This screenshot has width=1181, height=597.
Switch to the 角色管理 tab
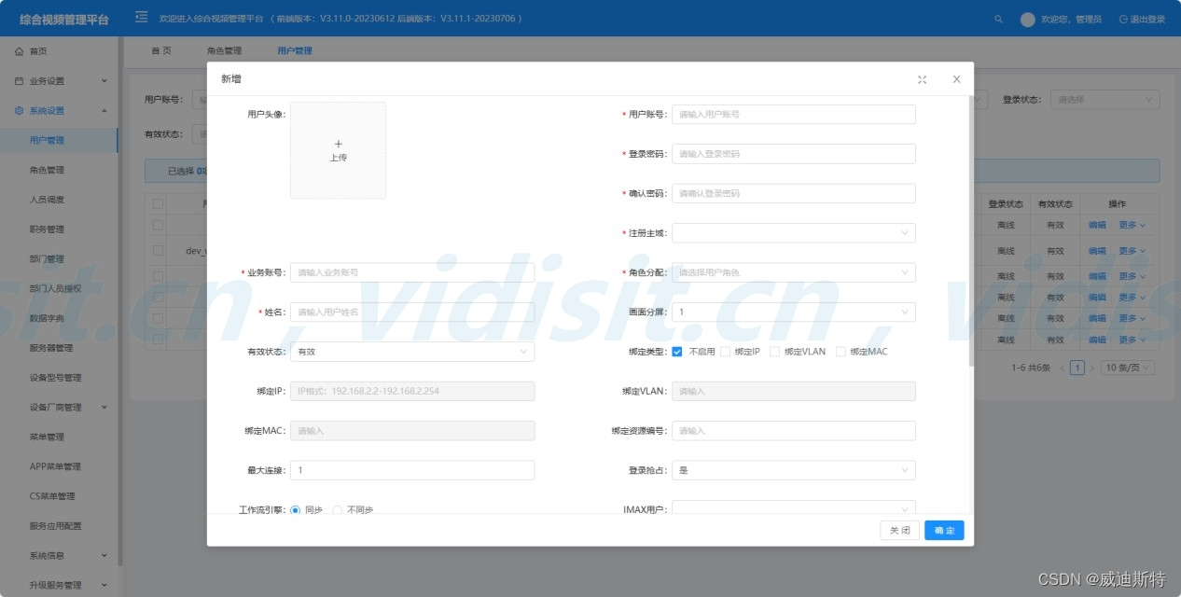click(224, 51)
